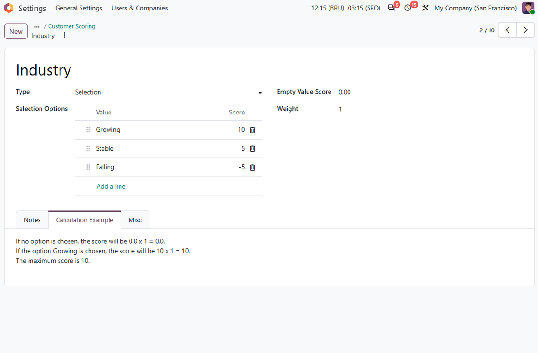The height and width of the screenshot is (353, 538).
Task: Click Add a line link
Action: pyautogui.click(x=111, y=186)
